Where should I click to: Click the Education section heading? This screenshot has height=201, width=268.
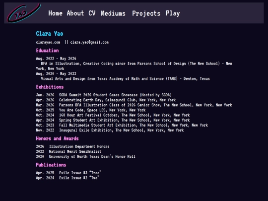47,51
